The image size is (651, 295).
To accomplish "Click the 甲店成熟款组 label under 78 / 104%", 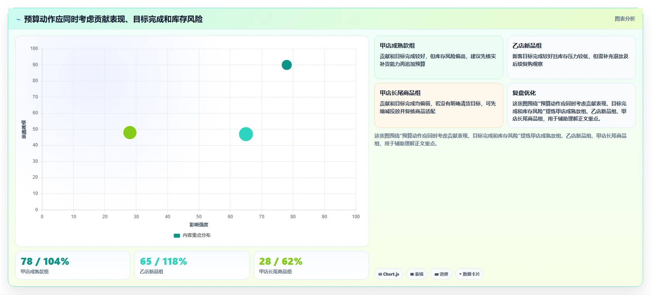I will [x=35, y=272].
